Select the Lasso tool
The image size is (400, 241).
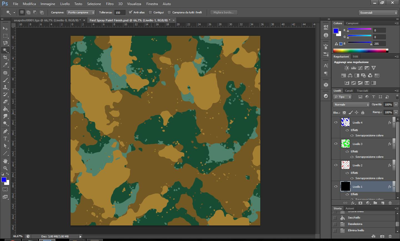coord(5,43)
